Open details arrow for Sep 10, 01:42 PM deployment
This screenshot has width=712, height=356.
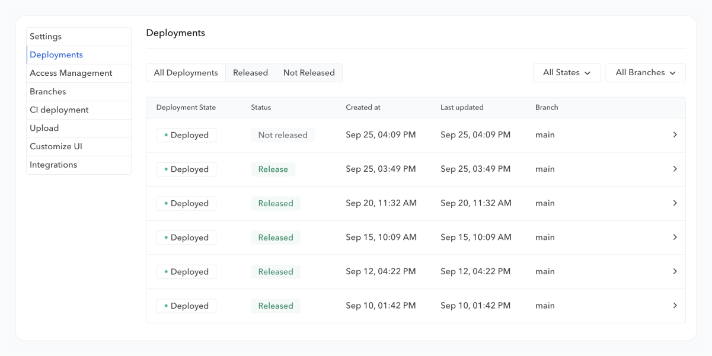click(x=675, y=306)
